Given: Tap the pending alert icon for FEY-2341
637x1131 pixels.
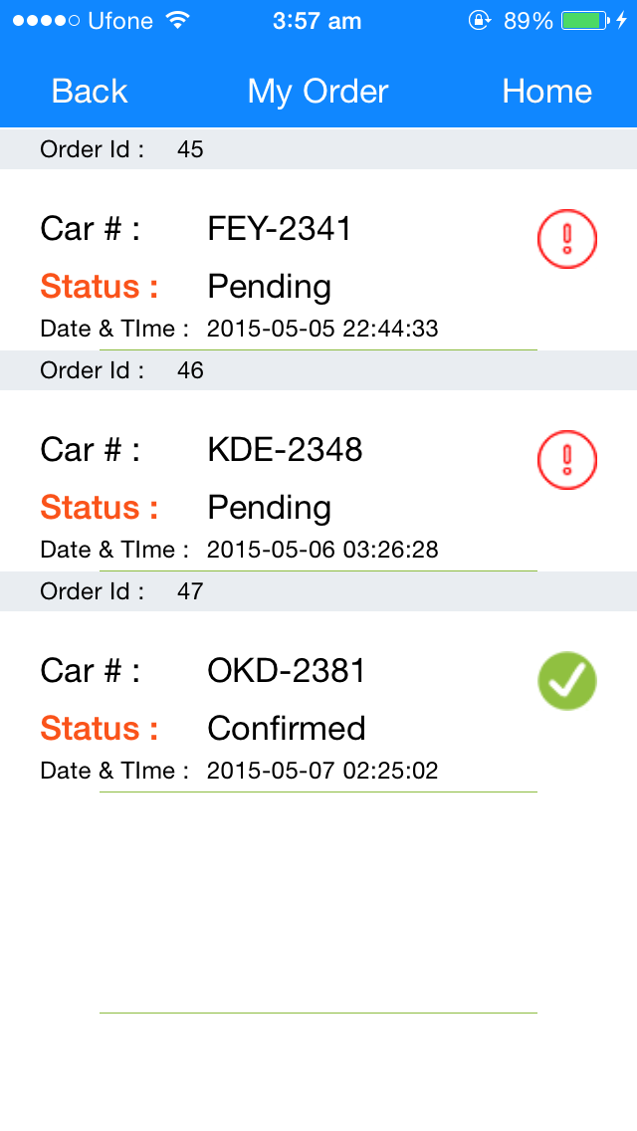Looking at the screenshot, I should pos(566,239).
